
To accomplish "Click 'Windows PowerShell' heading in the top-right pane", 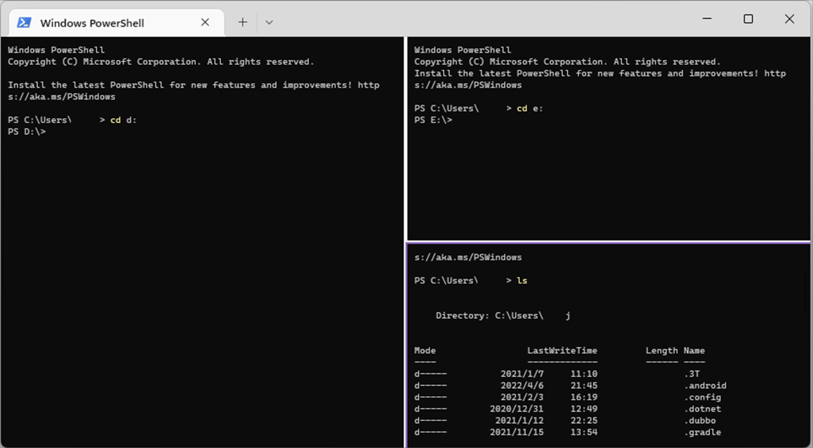I will click(x=463, y=50).
